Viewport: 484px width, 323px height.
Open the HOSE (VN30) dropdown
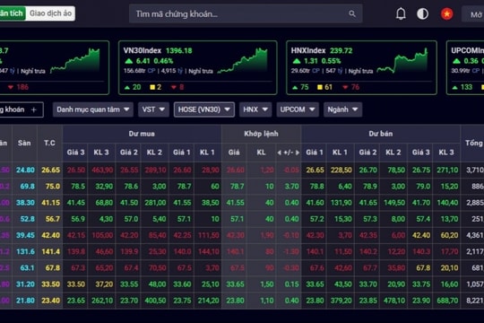coord(204,109)
